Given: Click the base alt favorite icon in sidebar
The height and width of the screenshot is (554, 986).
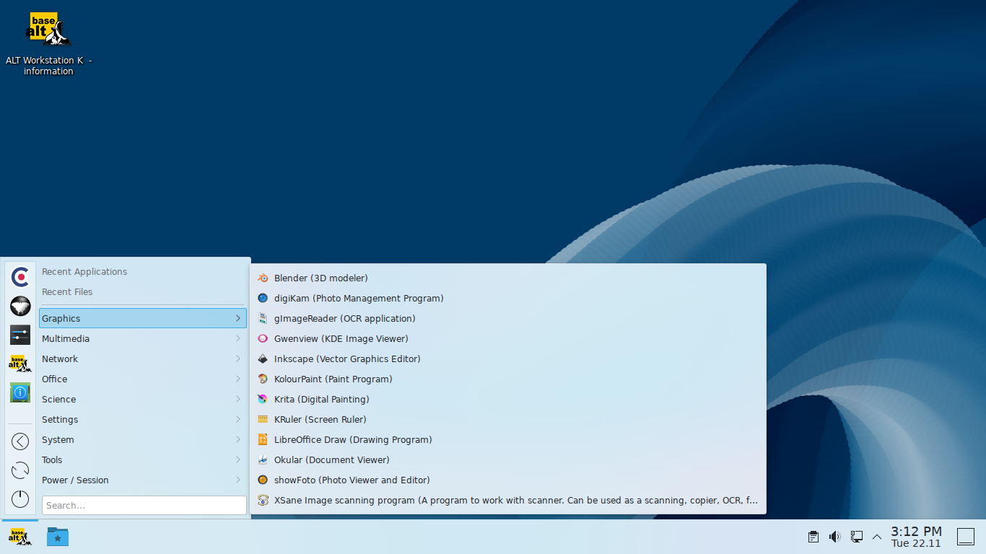Looking at the screenshot, I should [x=20, y=364].
